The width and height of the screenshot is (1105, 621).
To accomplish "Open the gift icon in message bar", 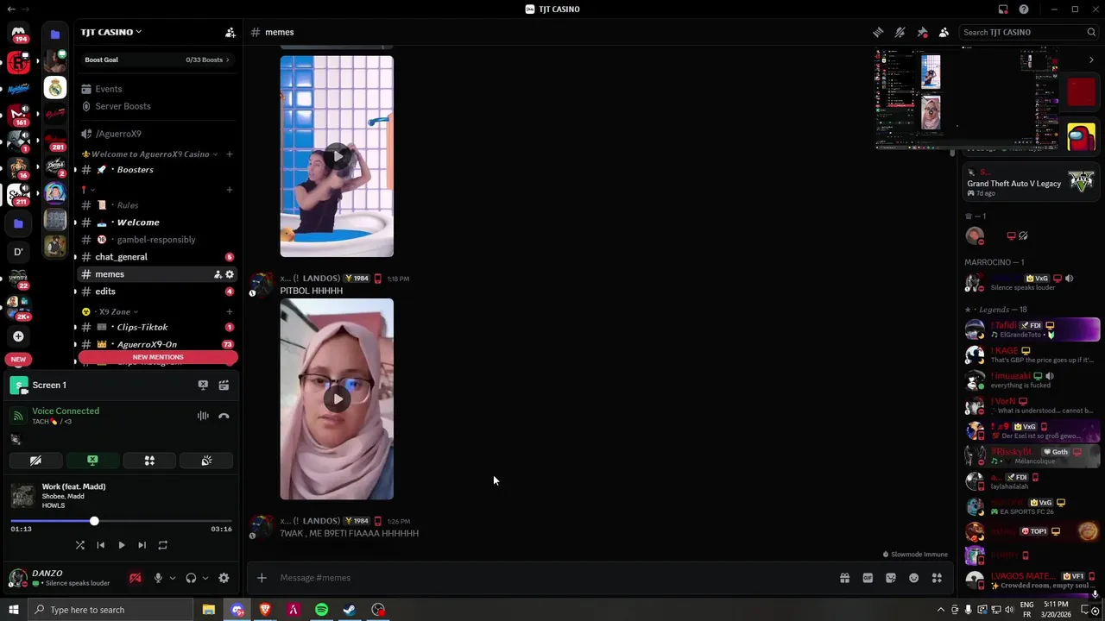I will coord(844,578).
